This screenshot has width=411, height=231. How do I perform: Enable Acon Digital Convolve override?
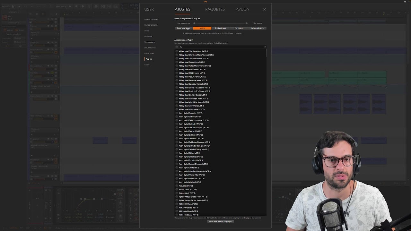[177, 113]
